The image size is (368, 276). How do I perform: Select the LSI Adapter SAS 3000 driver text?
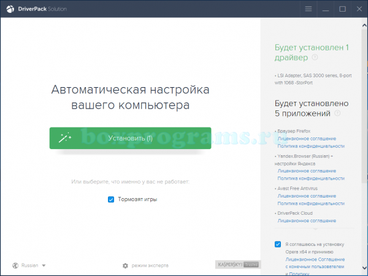point(313,79)
